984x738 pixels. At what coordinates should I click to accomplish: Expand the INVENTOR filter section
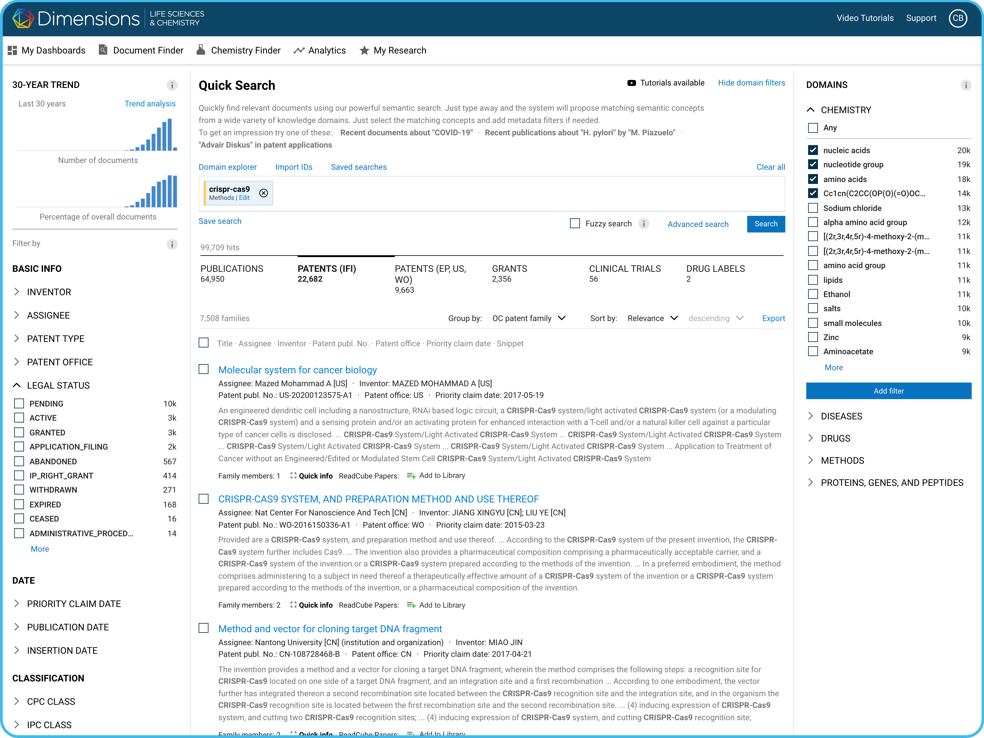49,292
